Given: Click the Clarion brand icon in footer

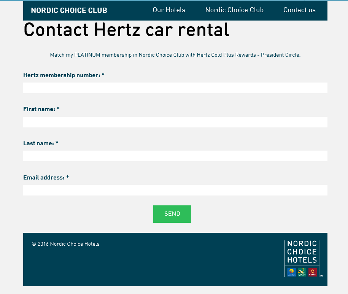Looking at the screenshot, I should pos(313,272).
